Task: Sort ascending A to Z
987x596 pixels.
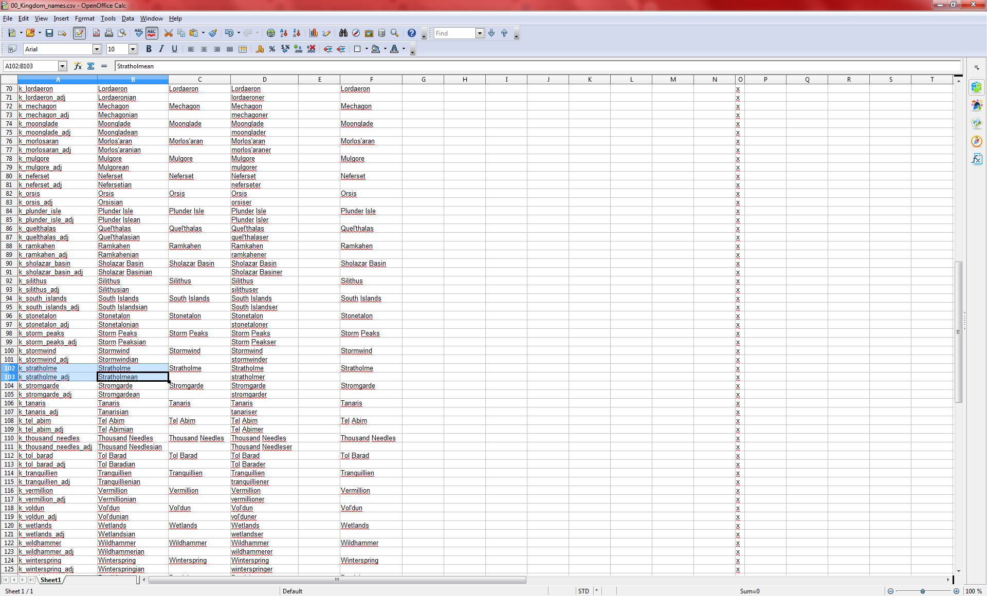Action: pos(284,33)
